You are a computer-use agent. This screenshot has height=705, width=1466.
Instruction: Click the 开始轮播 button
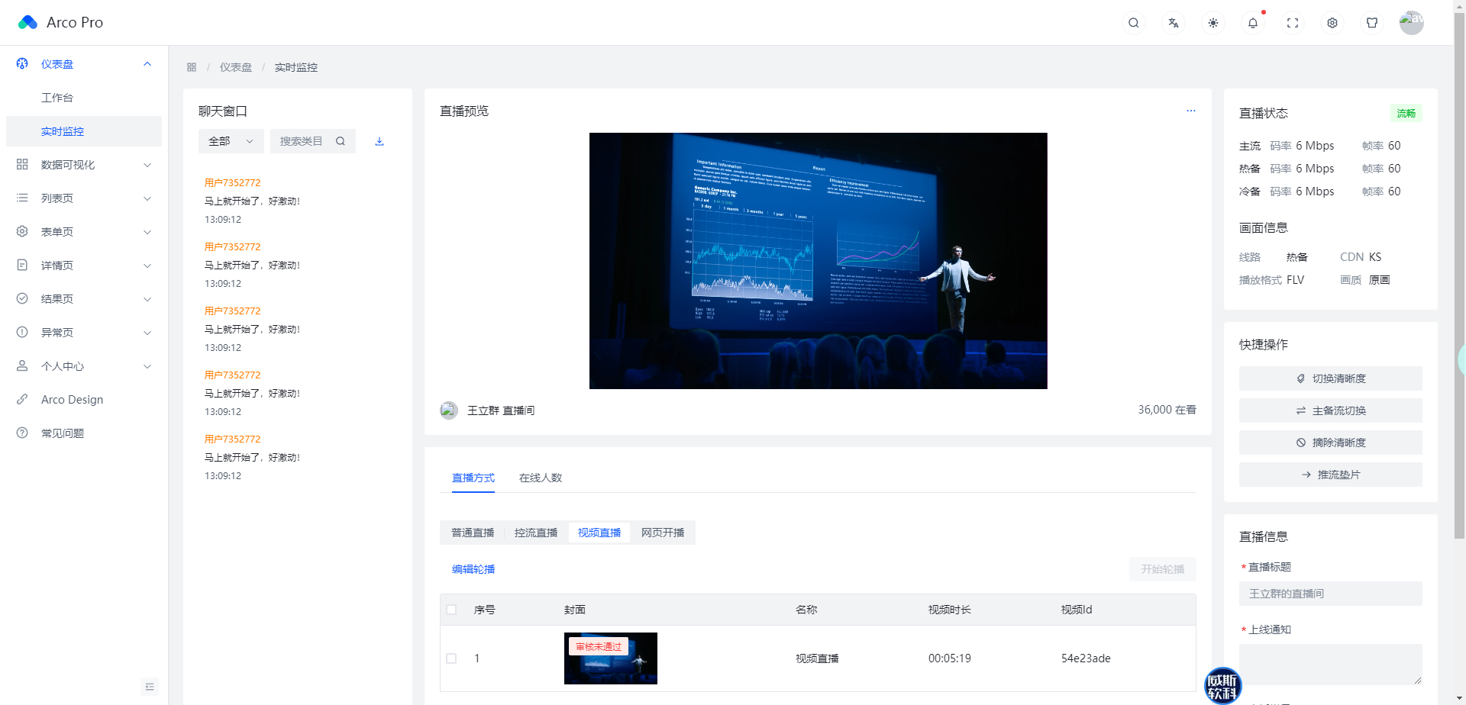coord(1162,569)
